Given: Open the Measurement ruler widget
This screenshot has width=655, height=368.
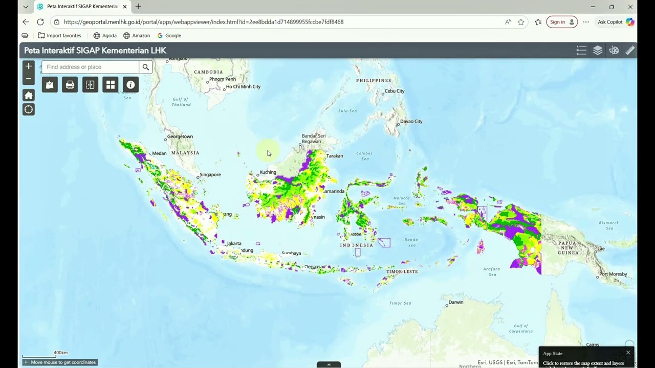Looking at the screenshot, I should [x=630, y=50].
